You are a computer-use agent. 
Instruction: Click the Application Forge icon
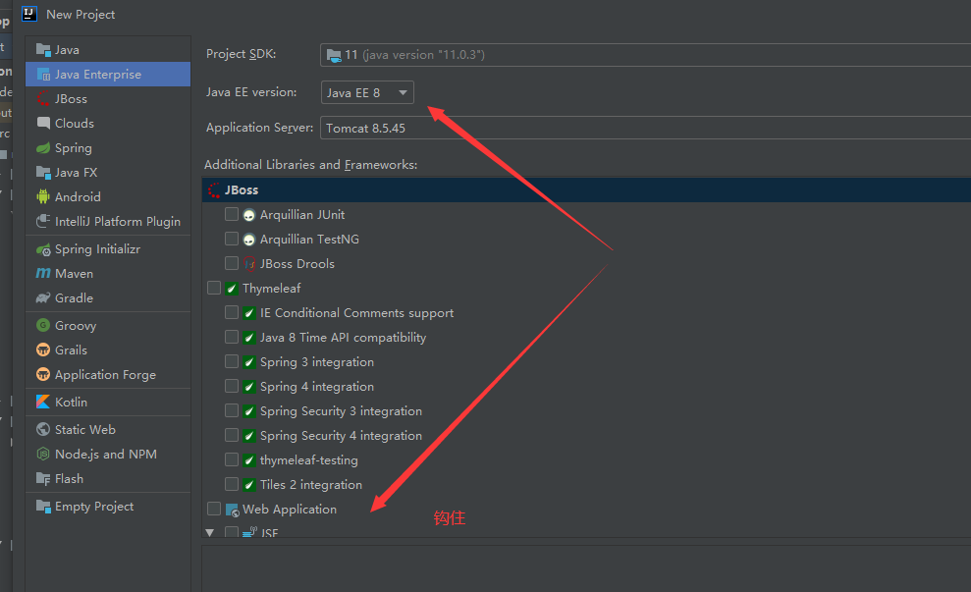43,375
